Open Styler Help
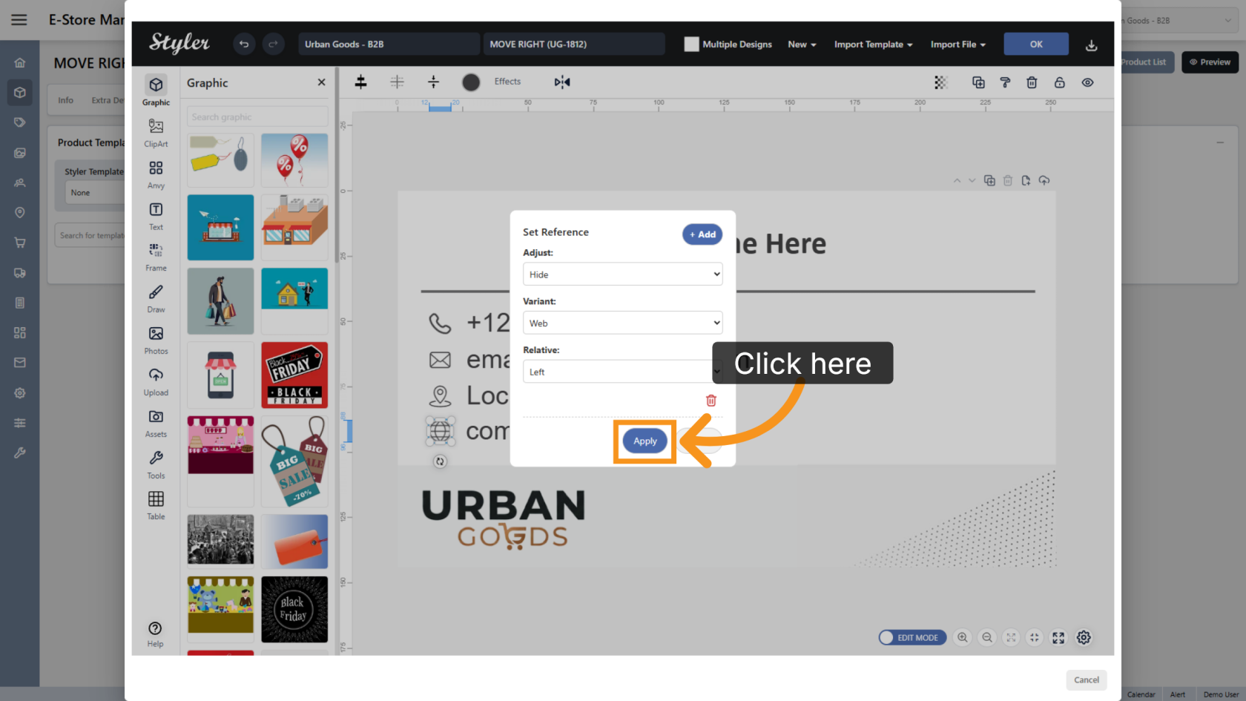The image size is (1246, 701). pos(155,634)
